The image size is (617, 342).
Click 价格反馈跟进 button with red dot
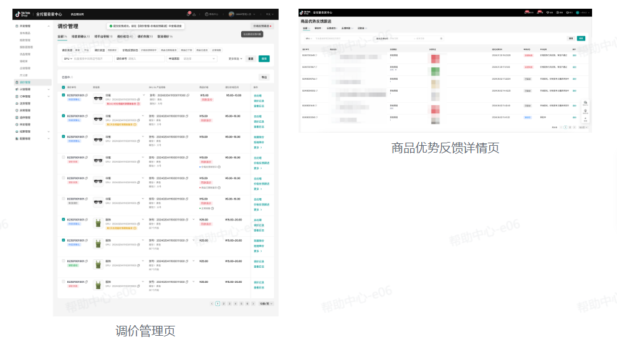point(262,26)
